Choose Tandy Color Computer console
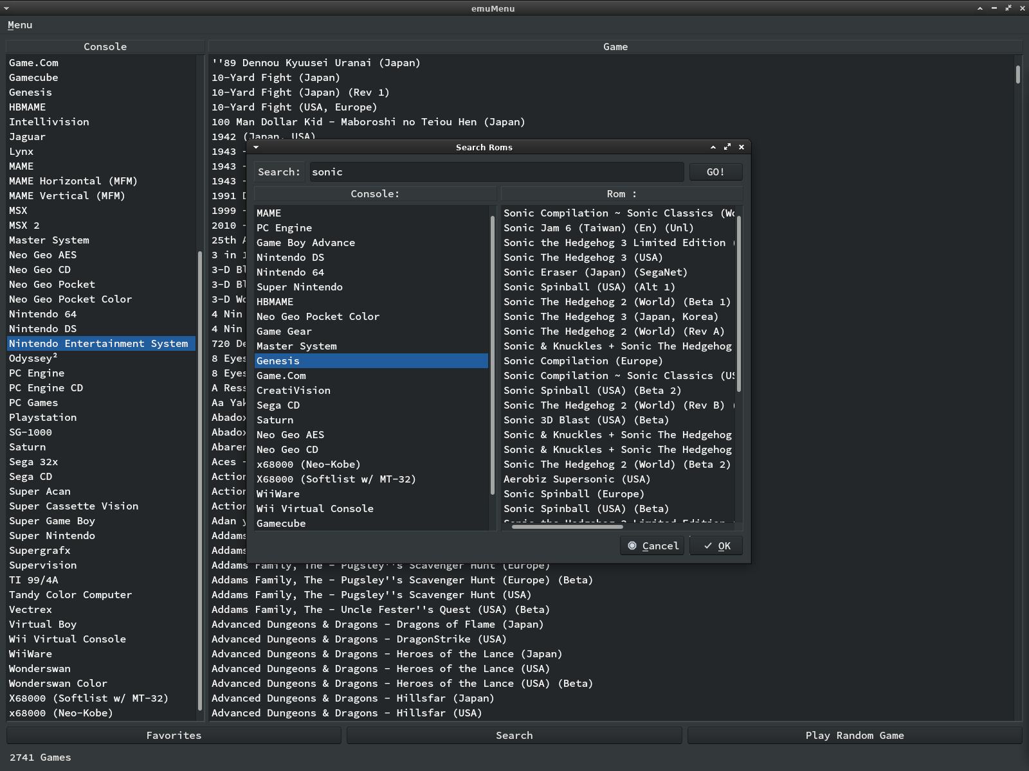 [x=101, y=595]
